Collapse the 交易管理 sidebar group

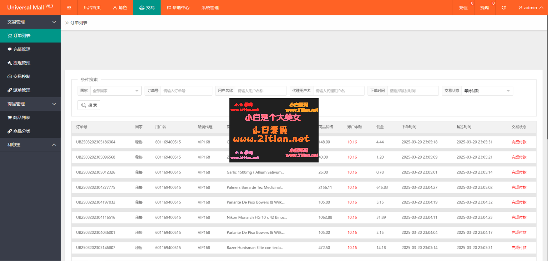point(30,22)
